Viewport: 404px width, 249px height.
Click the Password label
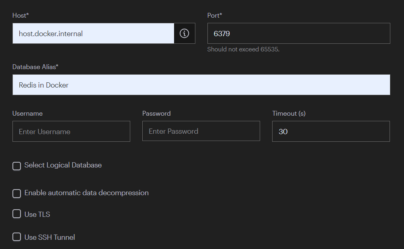[156, 113]
